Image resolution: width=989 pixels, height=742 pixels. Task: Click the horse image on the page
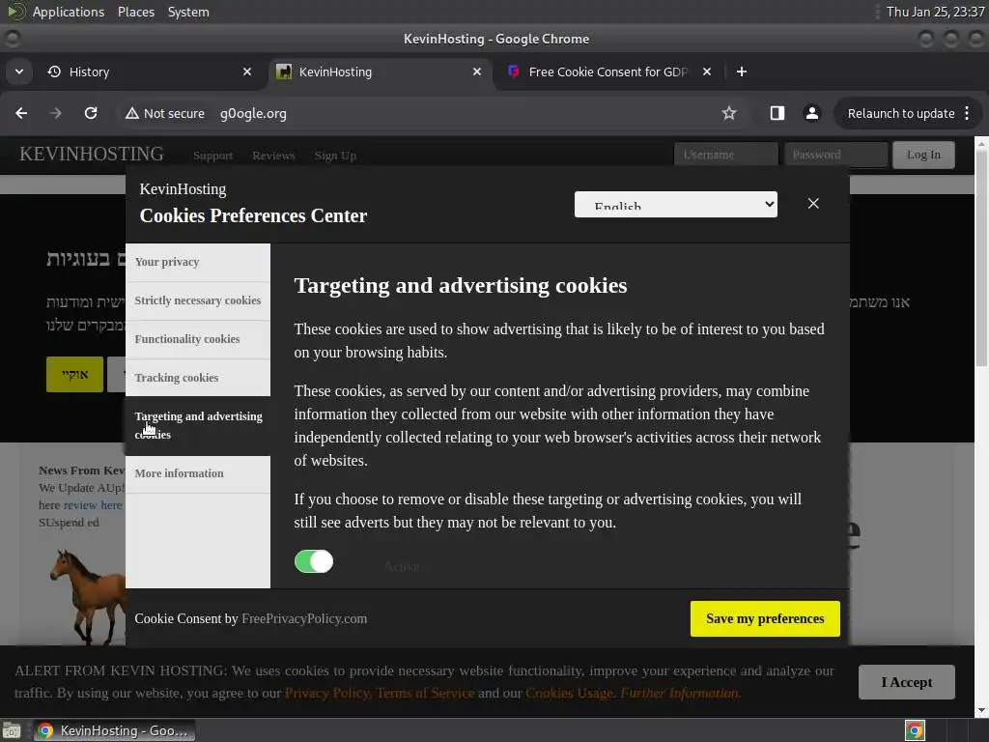88,596
